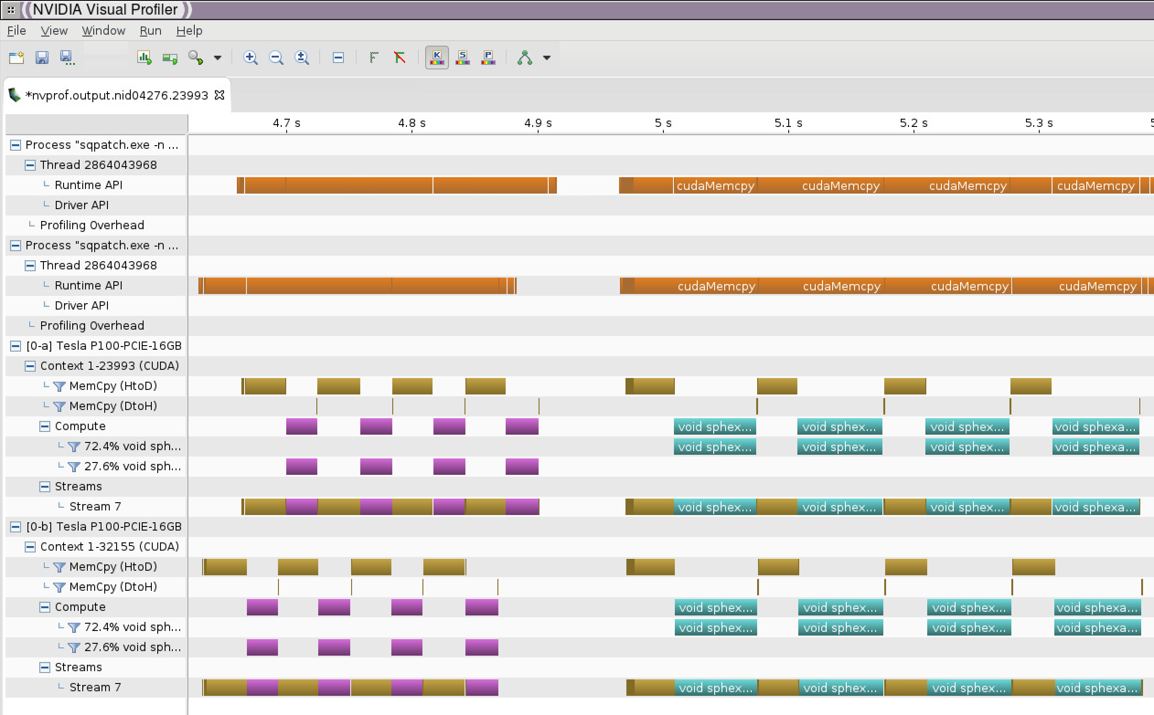Image resolution: width=1154 pixels, height=715 pixels.
Task: Click the generate timeline bar-chart icon
Action: 144,58
